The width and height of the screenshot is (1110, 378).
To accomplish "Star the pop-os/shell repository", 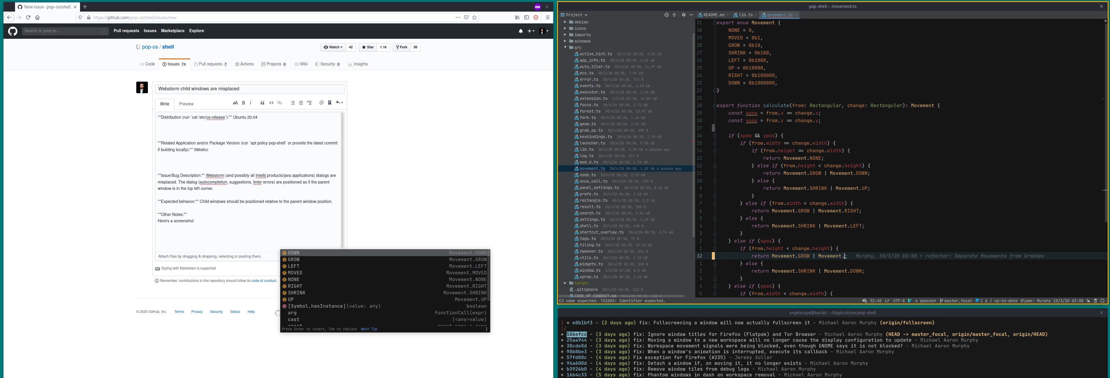I will [368, 47].
